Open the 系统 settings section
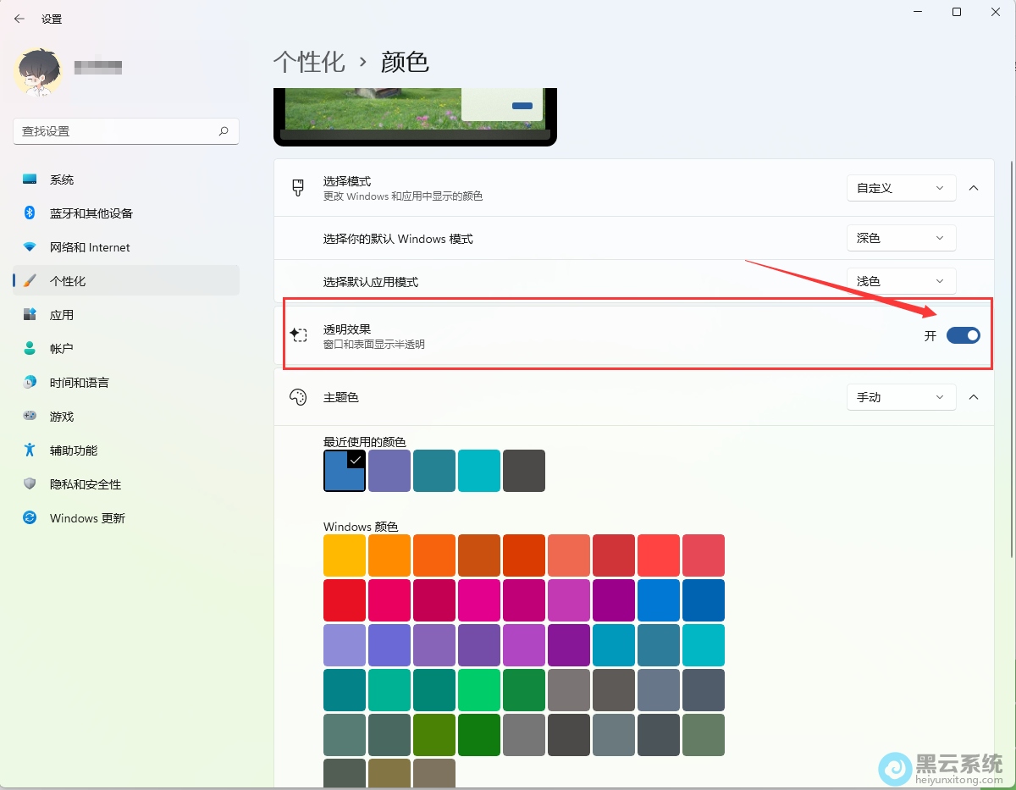Image resolution: width=1016 pixels, height=790 pixels. (x=61, y=179)
